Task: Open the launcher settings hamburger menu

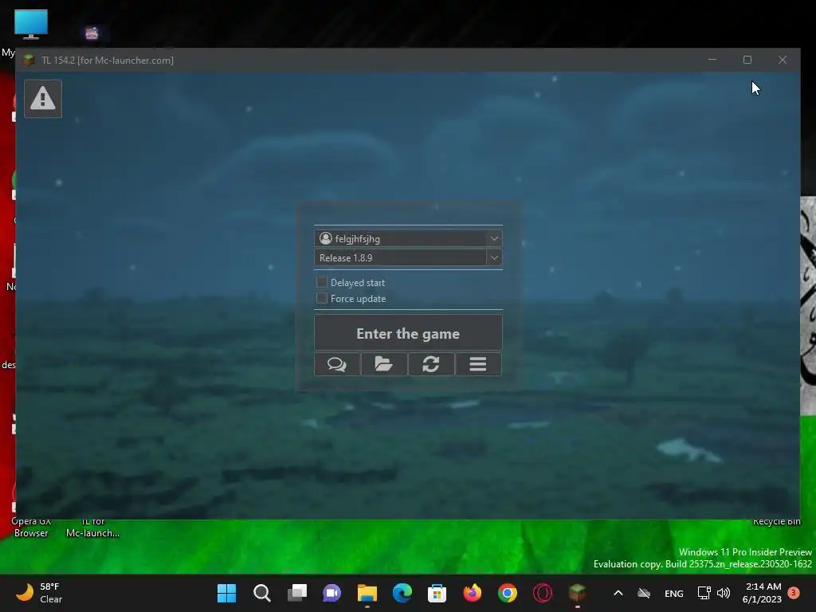Action: click(x=478, y=364)
